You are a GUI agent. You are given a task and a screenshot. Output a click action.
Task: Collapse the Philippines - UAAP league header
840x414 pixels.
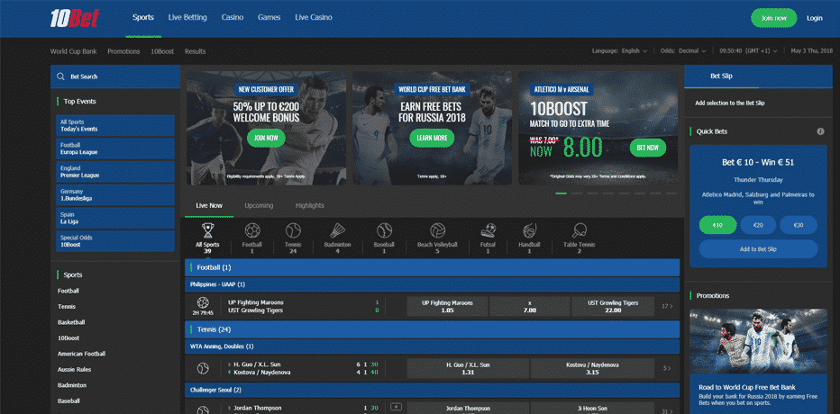click(432, 284)
